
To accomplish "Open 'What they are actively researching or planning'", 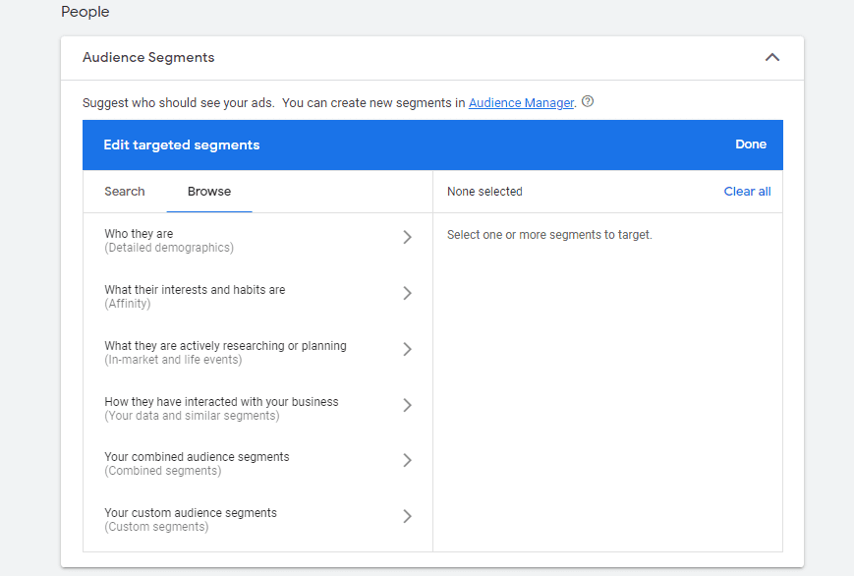I will tap(225, 352).
